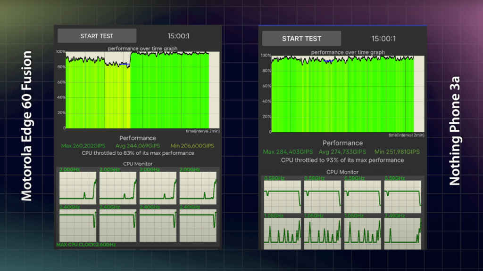Click the "Avg 274,733GIPS" value

coord(342,152)
